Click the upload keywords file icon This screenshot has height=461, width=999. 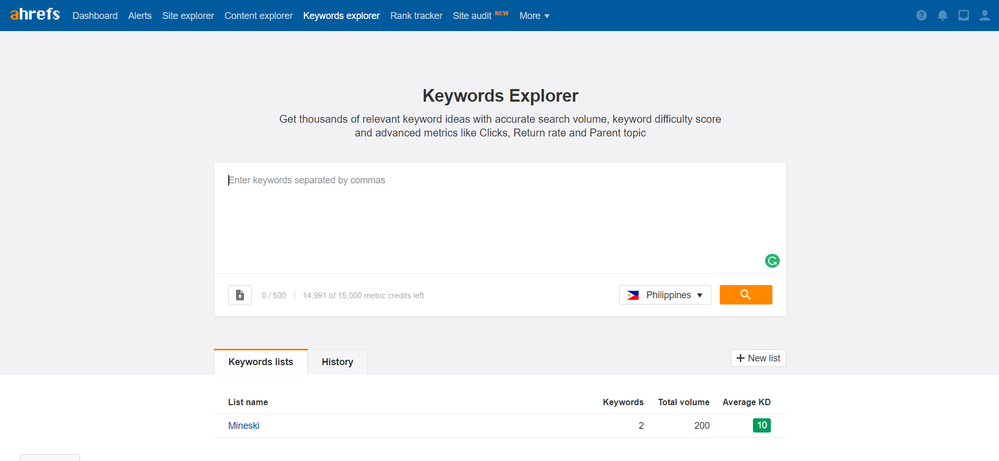[240, 295]
